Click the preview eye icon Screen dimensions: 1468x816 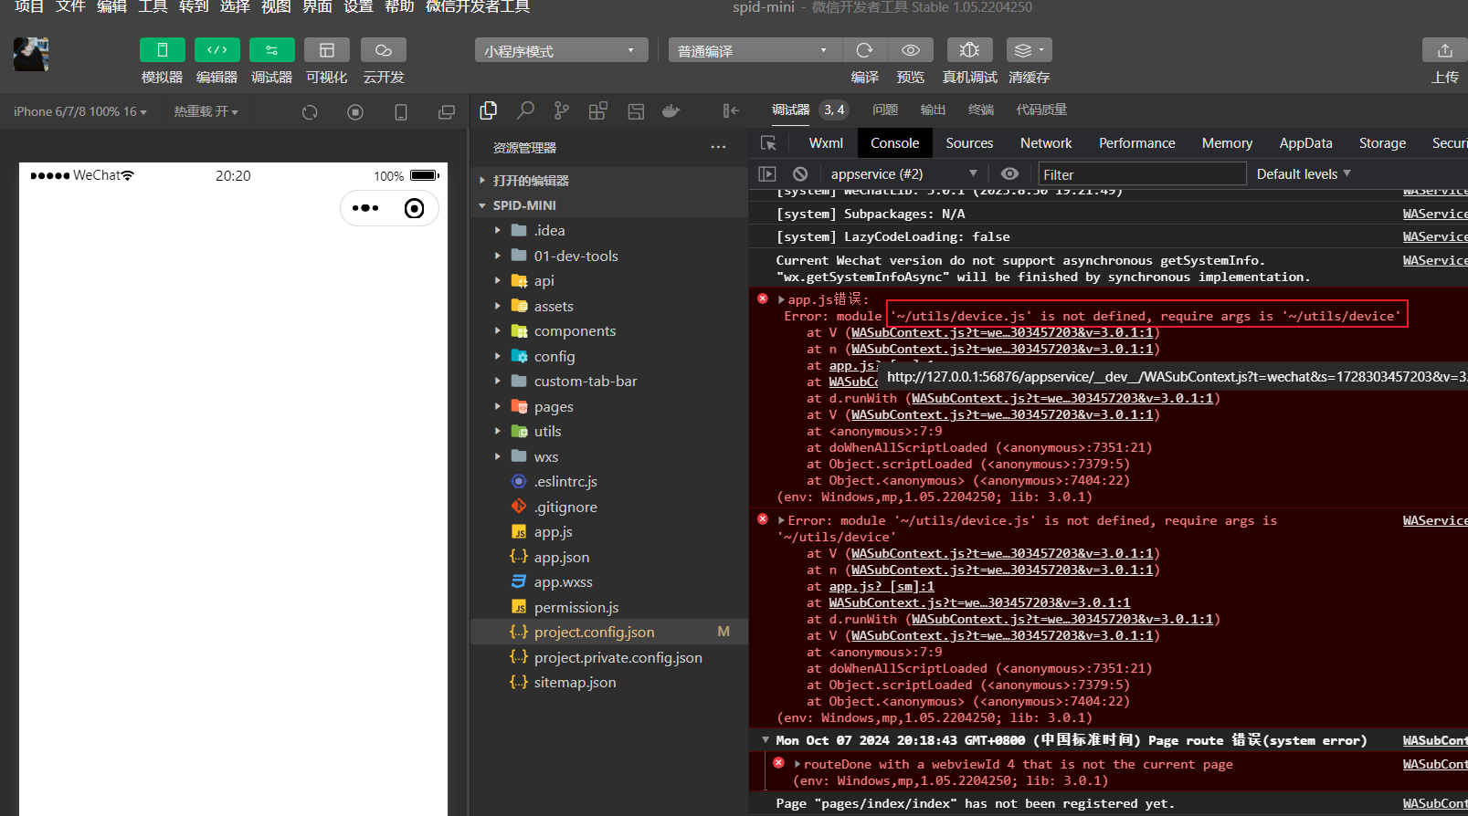pyautogui.click(x=911, y=50)
